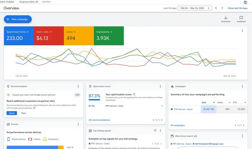This screenshot has width=252, height=149.
Task: Click help icon in Top bidding signals
Action: [155, 131]
